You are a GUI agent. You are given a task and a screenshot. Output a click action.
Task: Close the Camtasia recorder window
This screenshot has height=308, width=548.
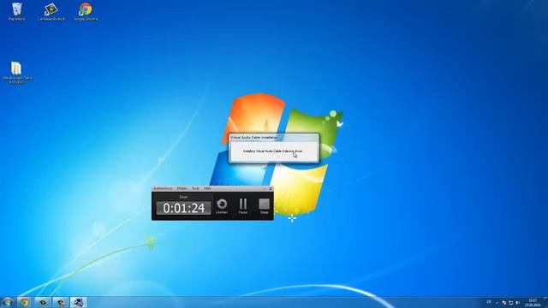coord(271,188)
